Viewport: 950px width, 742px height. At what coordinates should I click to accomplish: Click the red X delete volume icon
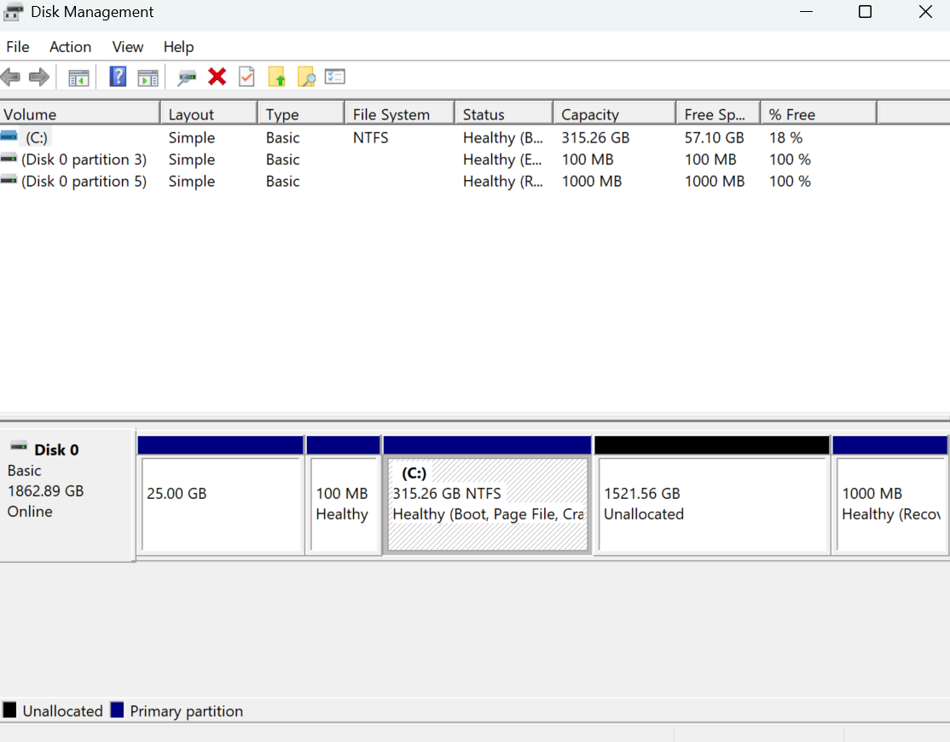click(x=217, y=77)
